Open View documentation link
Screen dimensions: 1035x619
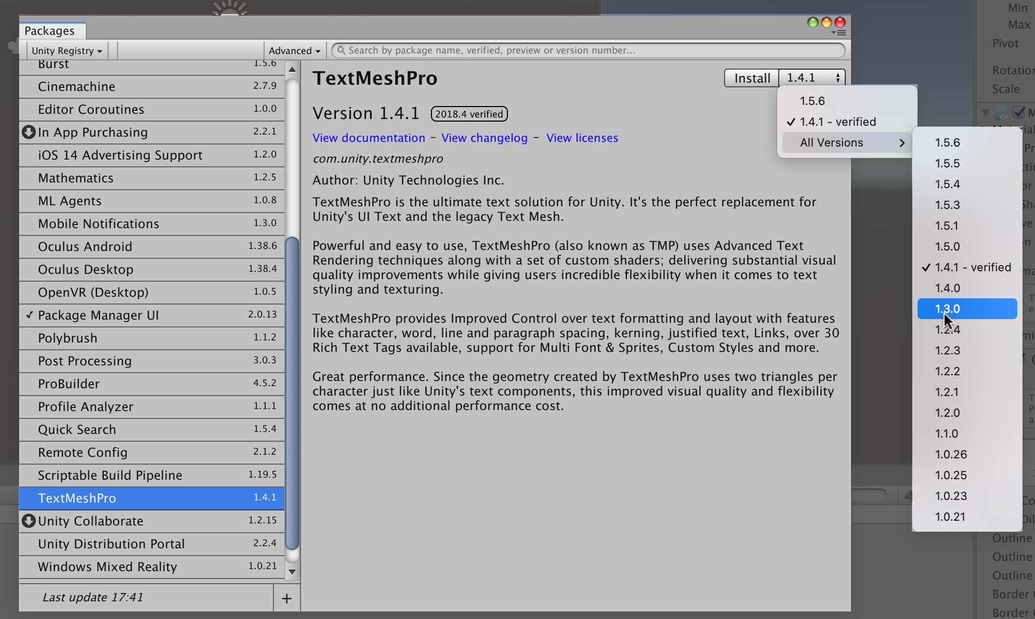coord(369,138)
